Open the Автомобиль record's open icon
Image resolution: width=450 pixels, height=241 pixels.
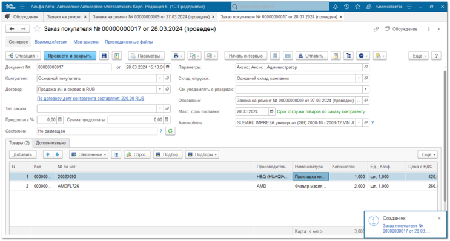point(366,122)
